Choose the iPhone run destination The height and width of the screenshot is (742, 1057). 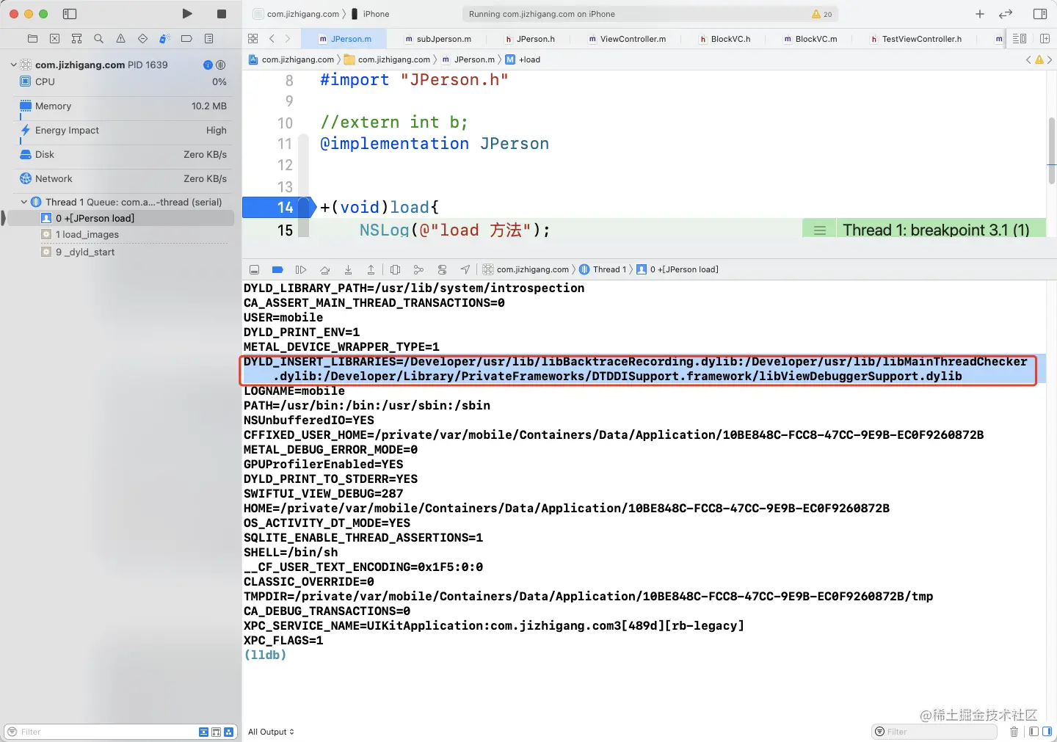[x=370, y=14]
